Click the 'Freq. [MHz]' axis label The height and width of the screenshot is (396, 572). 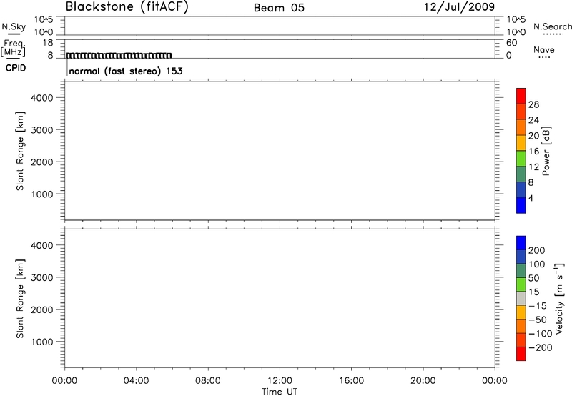click(x=13, y=48)
